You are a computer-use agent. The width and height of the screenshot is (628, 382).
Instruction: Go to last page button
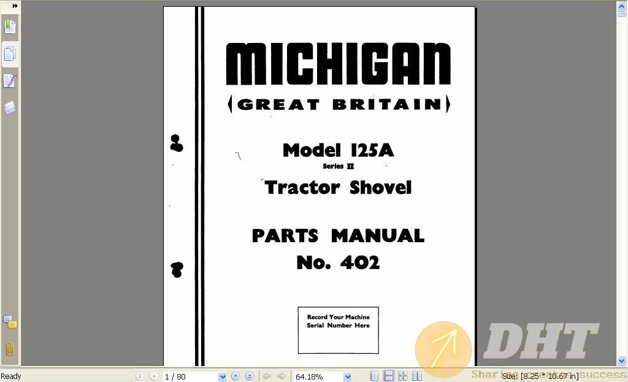click(x=250, y=376)
